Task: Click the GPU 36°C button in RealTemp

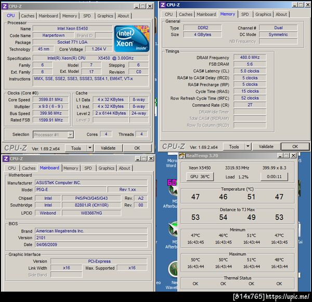Action: (200, 176)
